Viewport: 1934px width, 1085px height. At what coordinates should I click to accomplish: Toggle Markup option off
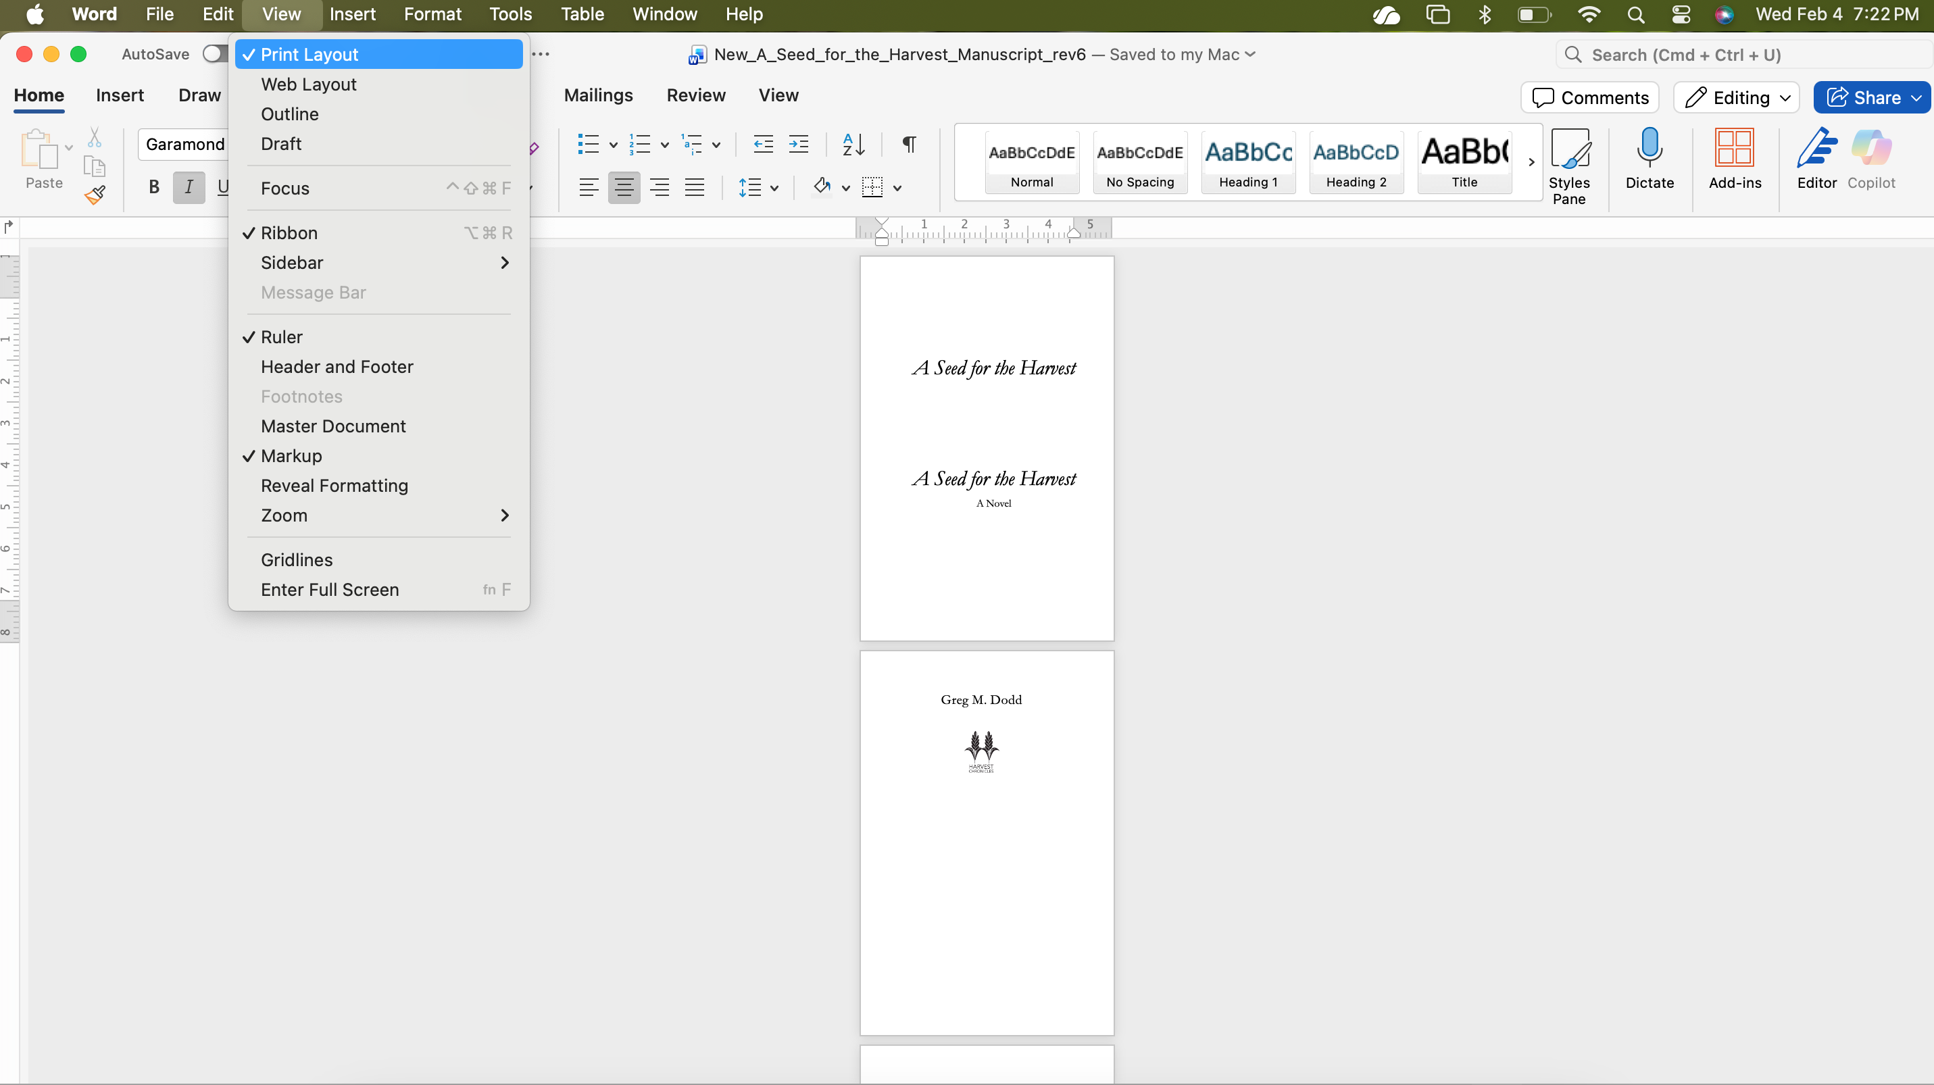click(291, 456)
